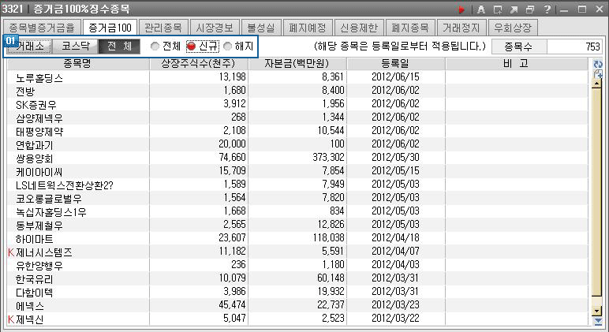The image size is (609, 332).
Task: Select the 다함이텍 row
Action: point(297,292)
